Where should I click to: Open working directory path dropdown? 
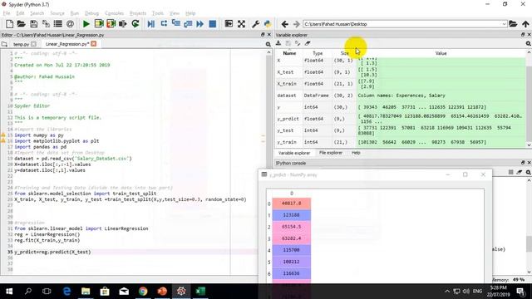[x=504, y=24]
